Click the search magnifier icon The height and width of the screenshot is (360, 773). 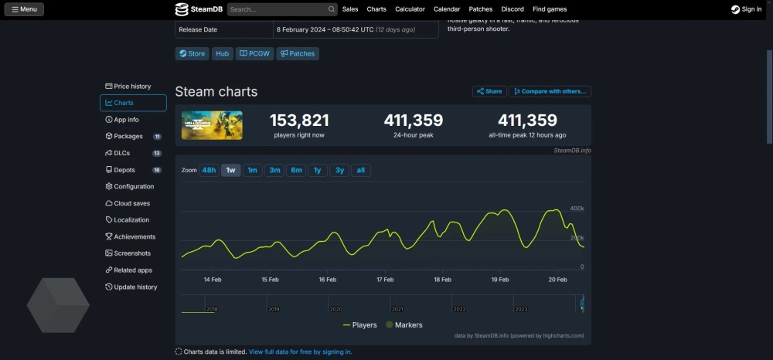point(332,9)
